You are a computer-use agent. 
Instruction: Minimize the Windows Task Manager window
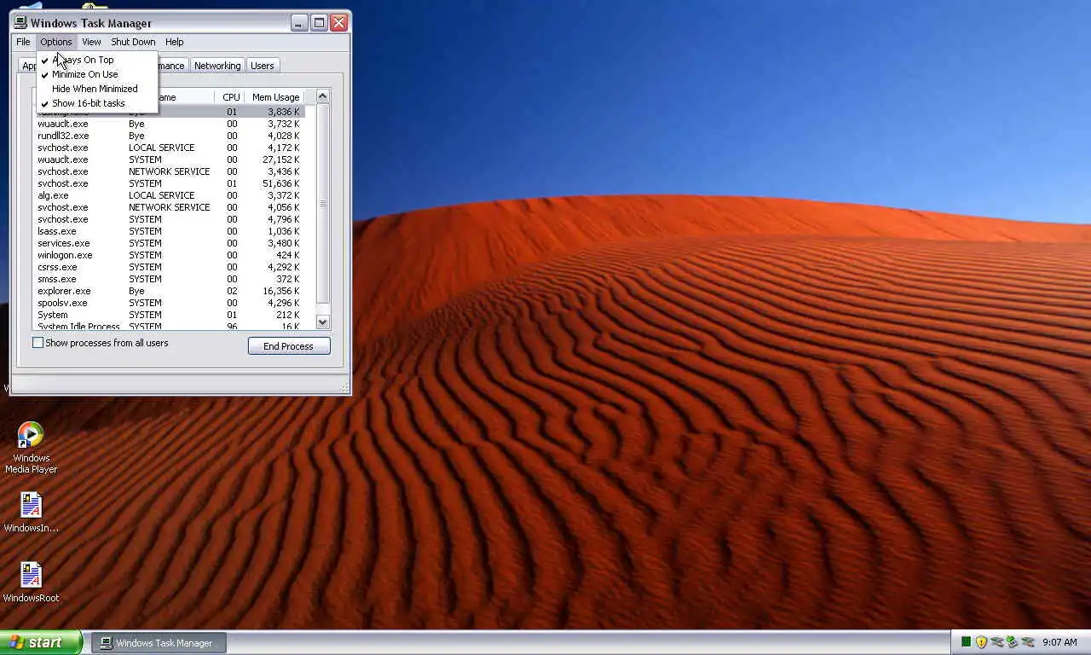coord(299,23)
